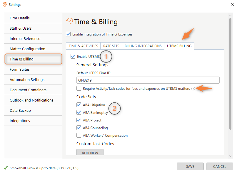Image resolution: width=237 pixels, height=174 pixels.
Task: Click the General Settings heading
Action: [x=92, y=65]
